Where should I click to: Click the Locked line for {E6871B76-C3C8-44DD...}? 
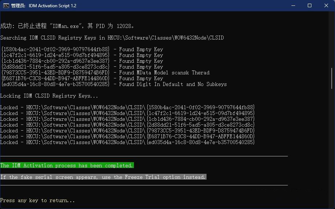pos(127,136)
